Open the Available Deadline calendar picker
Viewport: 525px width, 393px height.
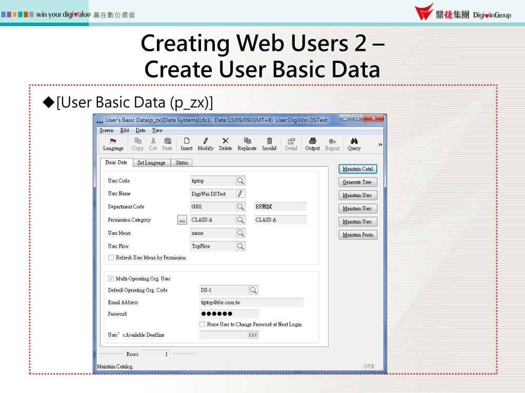253,335
